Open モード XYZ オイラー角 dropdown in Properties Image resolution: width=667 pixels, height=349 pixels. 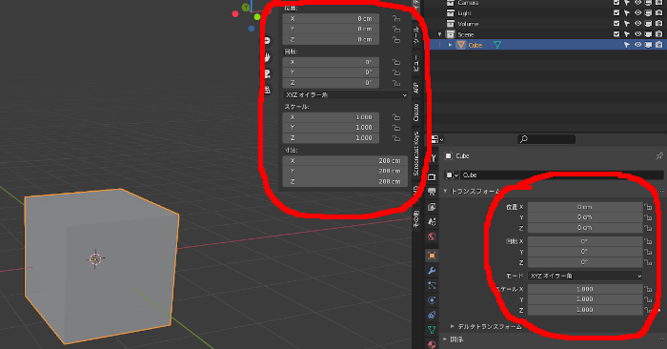(x=585, y=276)
